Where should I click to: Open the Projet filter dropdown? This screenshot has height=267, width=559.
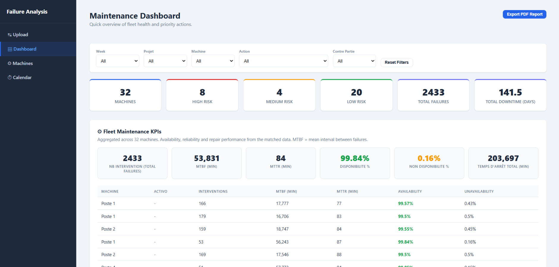click(165, 61)
